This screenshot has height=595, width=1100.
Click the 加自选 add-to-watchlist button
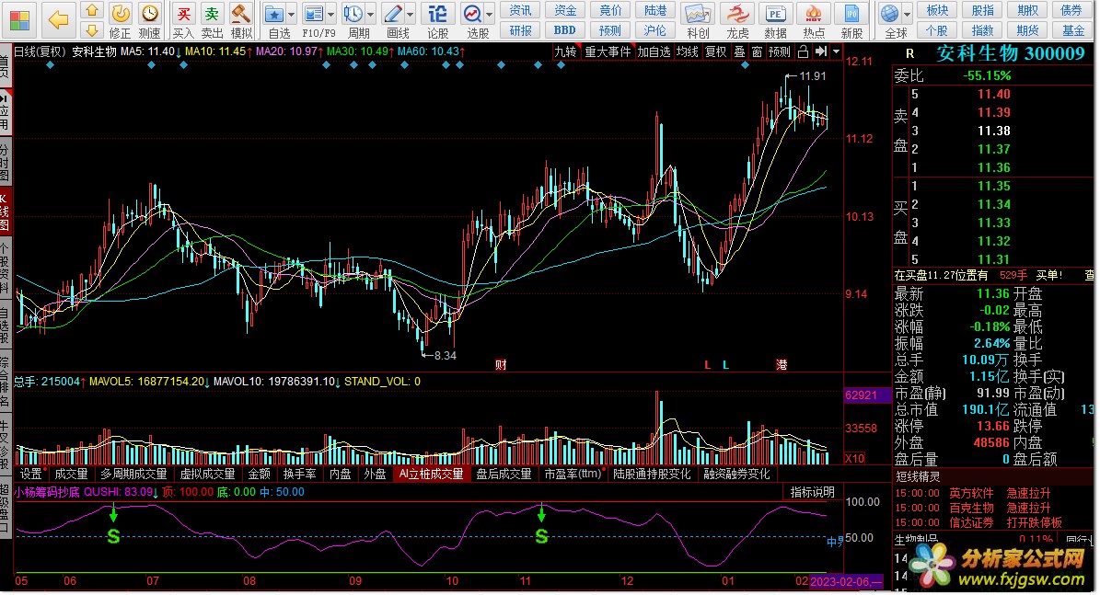(654, 51)
